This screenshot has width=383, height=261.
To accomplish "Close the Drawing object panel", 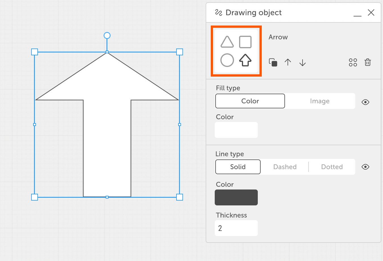I will pyautogui.click(x=371, y=12).
